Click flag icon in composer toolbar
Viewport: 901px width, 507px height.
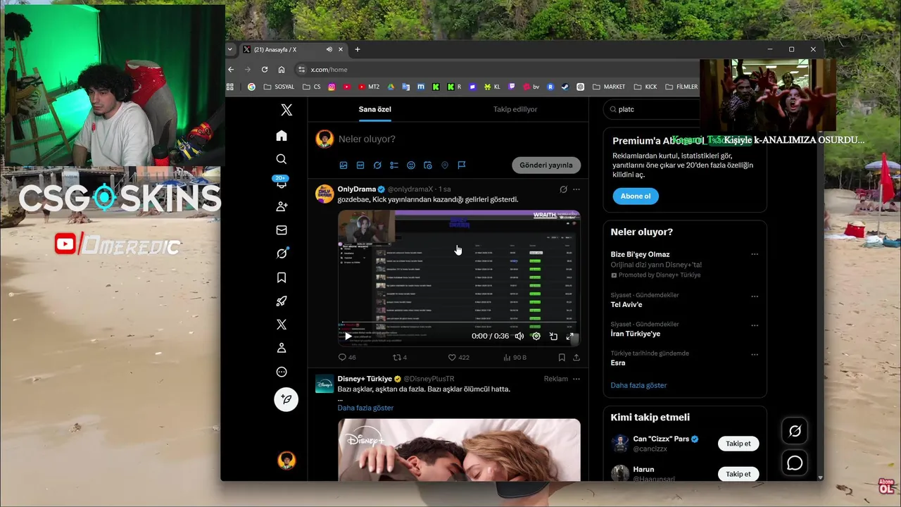pyautogui.click(x=462, y=165)
